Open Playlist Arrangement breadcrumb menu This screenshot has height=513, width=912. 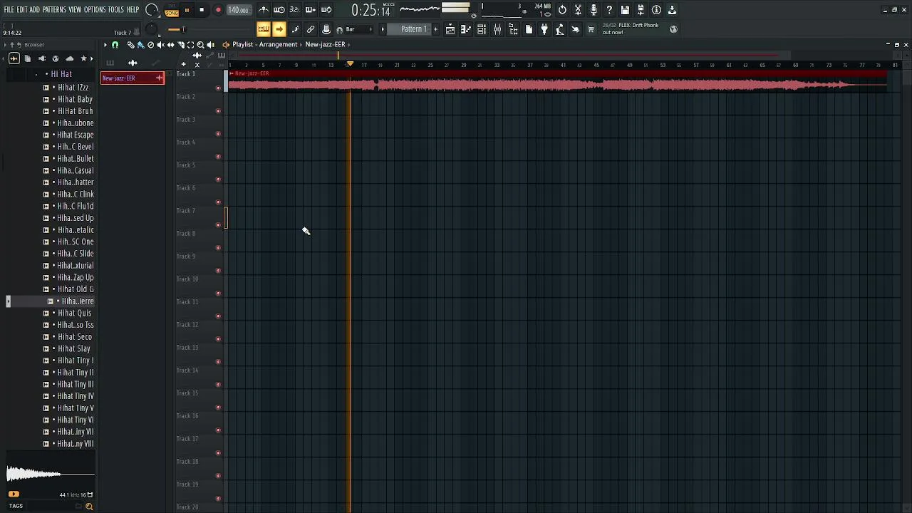(x=264, y=44)
